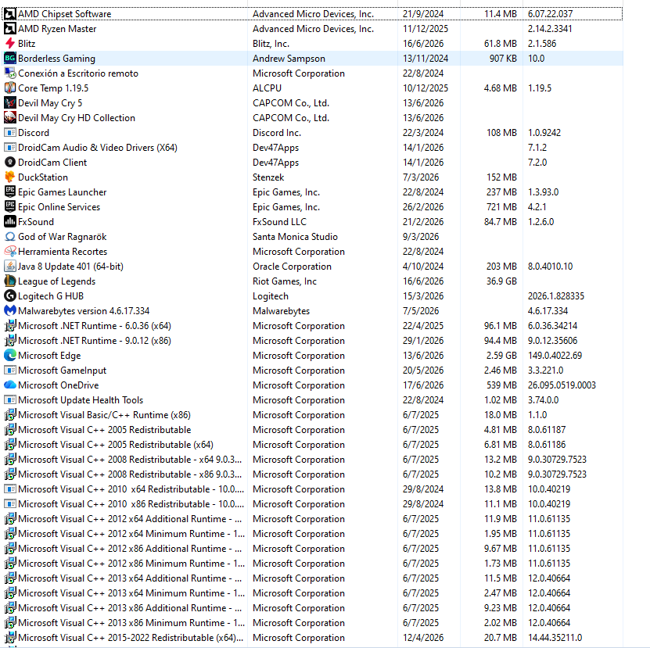The image size is (650, 648).
Task: Click the Logitech G HUB icon
Action: click(x=10, y=296)
